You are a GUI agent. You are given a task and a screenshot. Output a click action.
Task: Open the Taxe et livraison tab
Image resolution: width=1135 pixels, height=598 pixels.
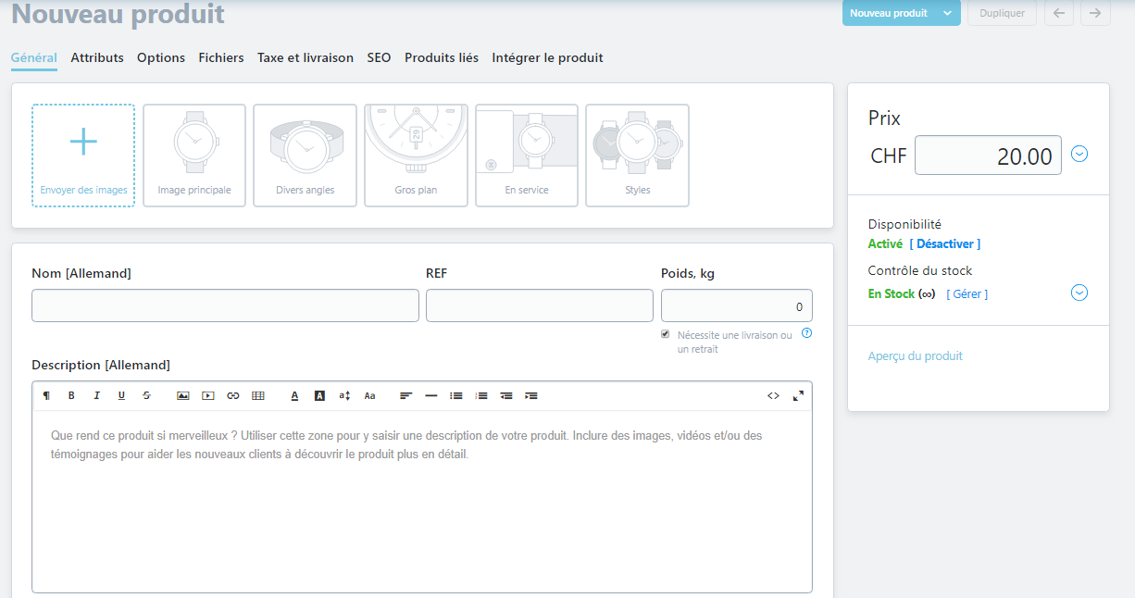click(306, 57)
